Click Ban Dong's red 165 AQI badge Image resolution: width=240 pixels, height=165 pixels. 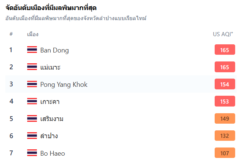pos(225,50)
